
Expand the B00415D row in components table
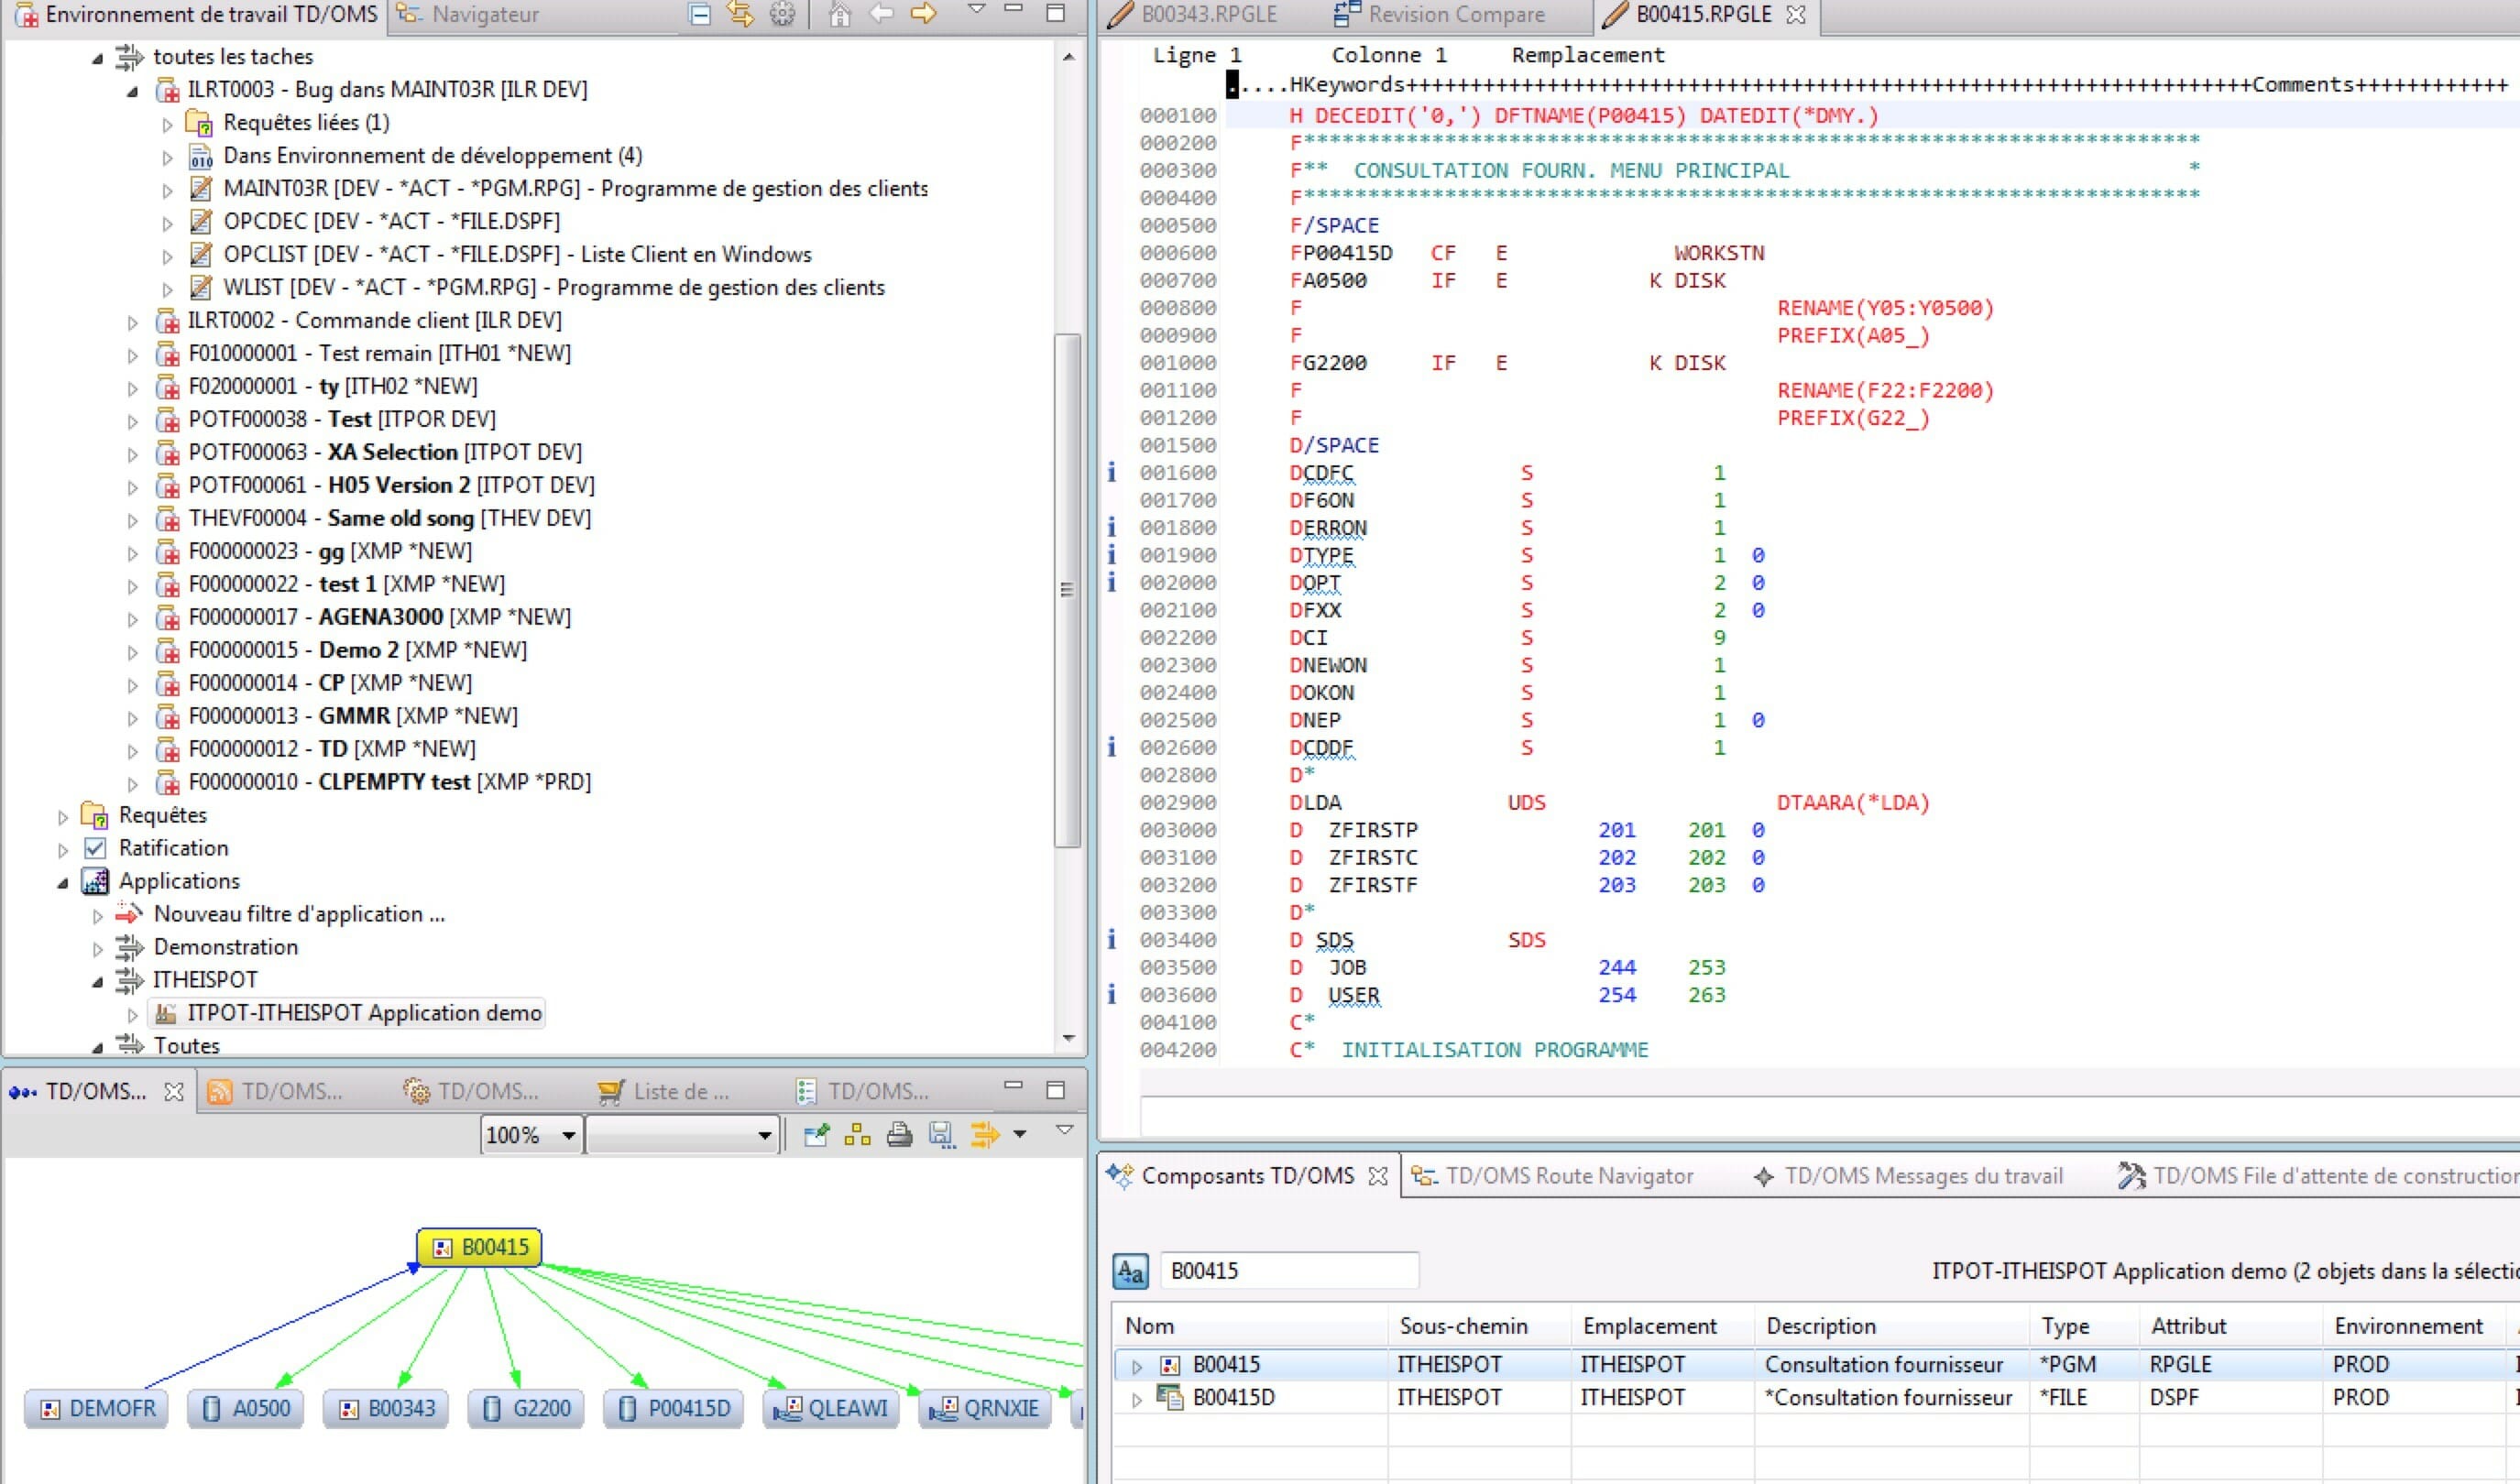point(1136,1400)
